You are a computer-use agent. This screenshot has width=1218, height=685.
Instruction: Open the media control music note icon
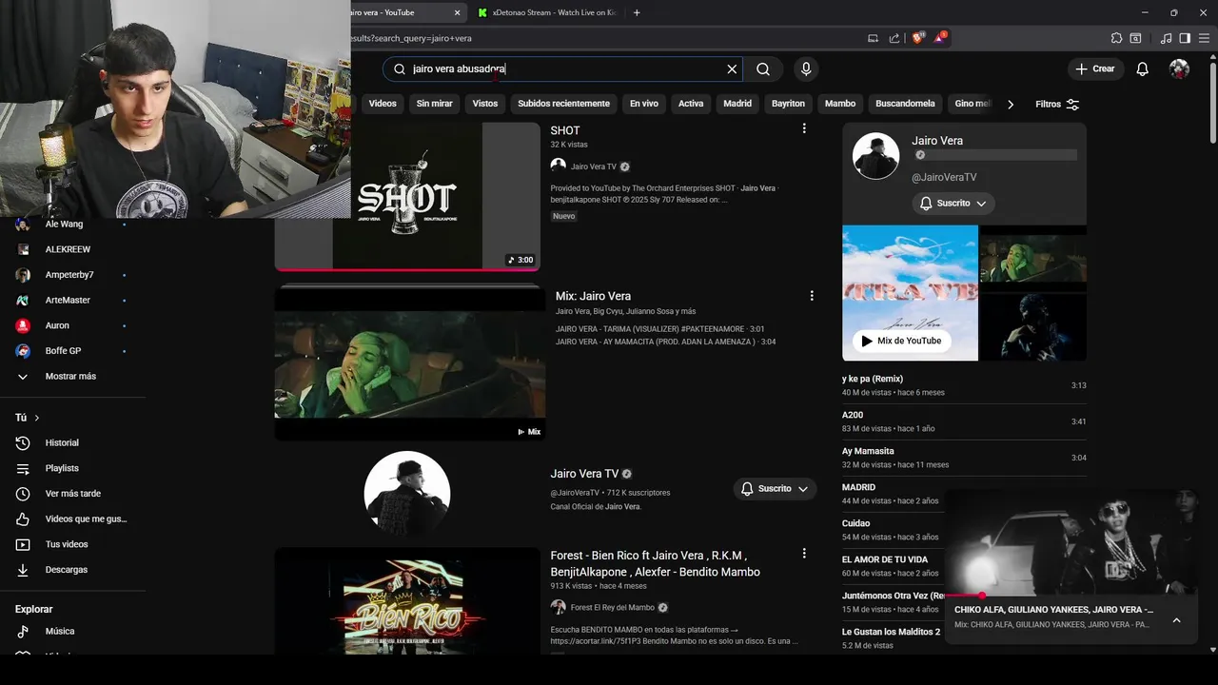1167,38
